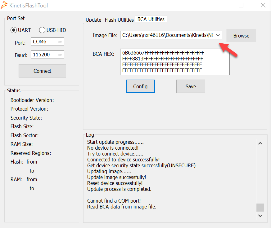Click the 'Reset device successfully!' log line
Screen dimensions: 271x228
(x=115, y=183)
